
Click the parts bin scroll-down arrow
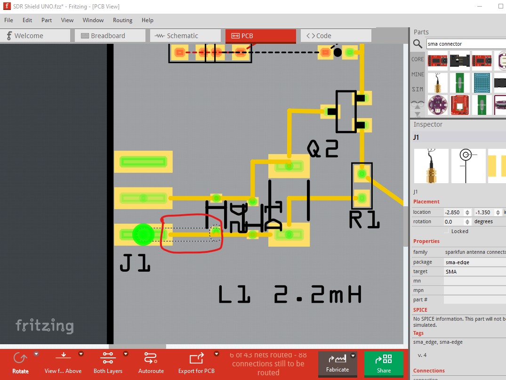click(x=417, y=114)
